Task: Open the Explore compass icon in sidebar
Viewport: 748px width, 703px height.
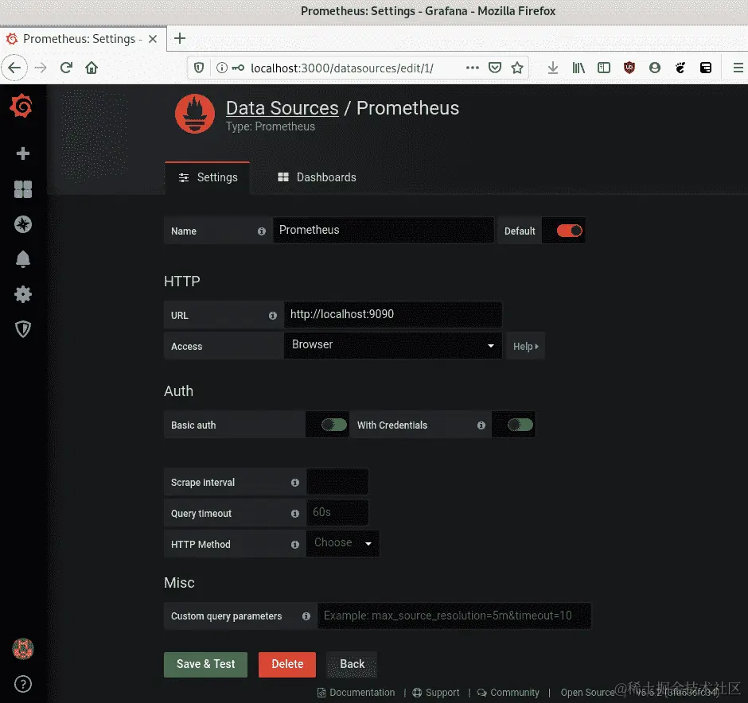Action: pos(23,224)
